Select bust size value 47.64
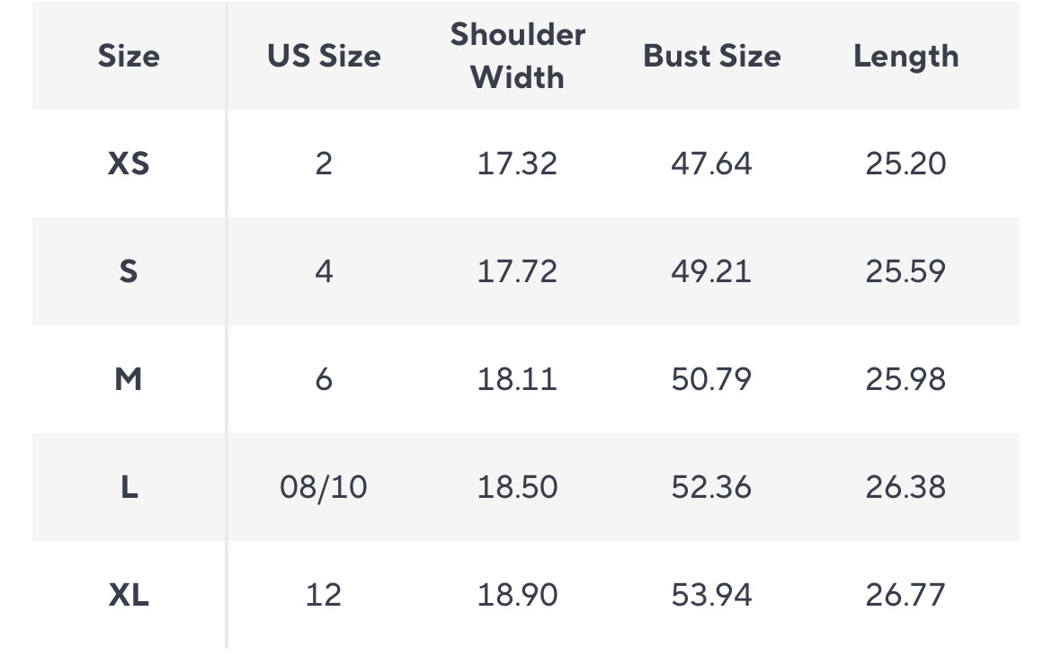 click(711, 164)
